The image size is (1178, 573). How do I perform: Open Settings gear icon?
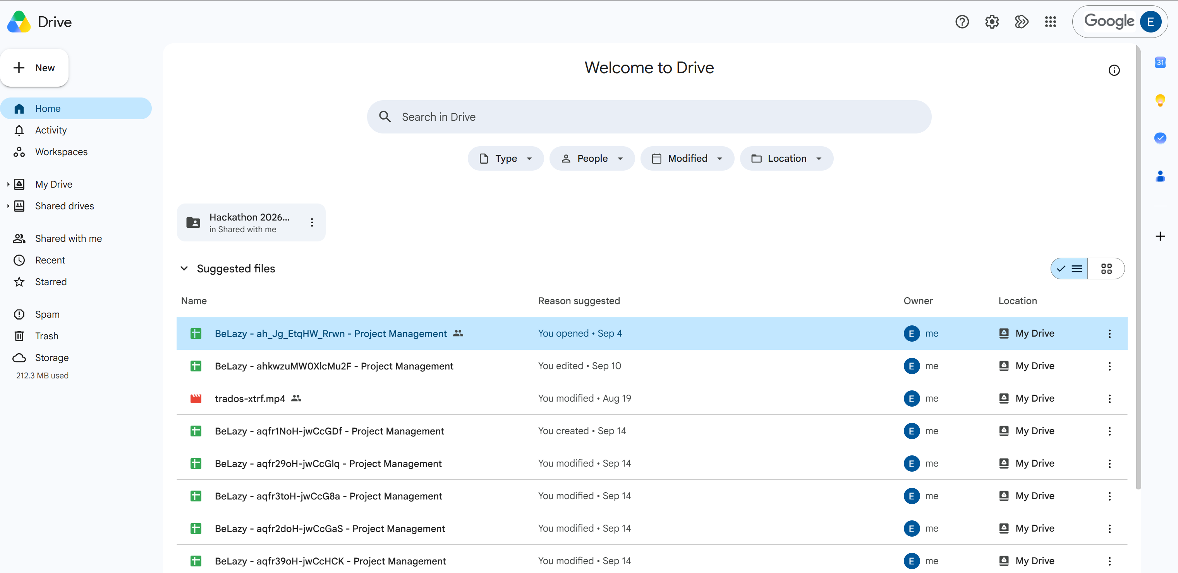tap(991, 22)
